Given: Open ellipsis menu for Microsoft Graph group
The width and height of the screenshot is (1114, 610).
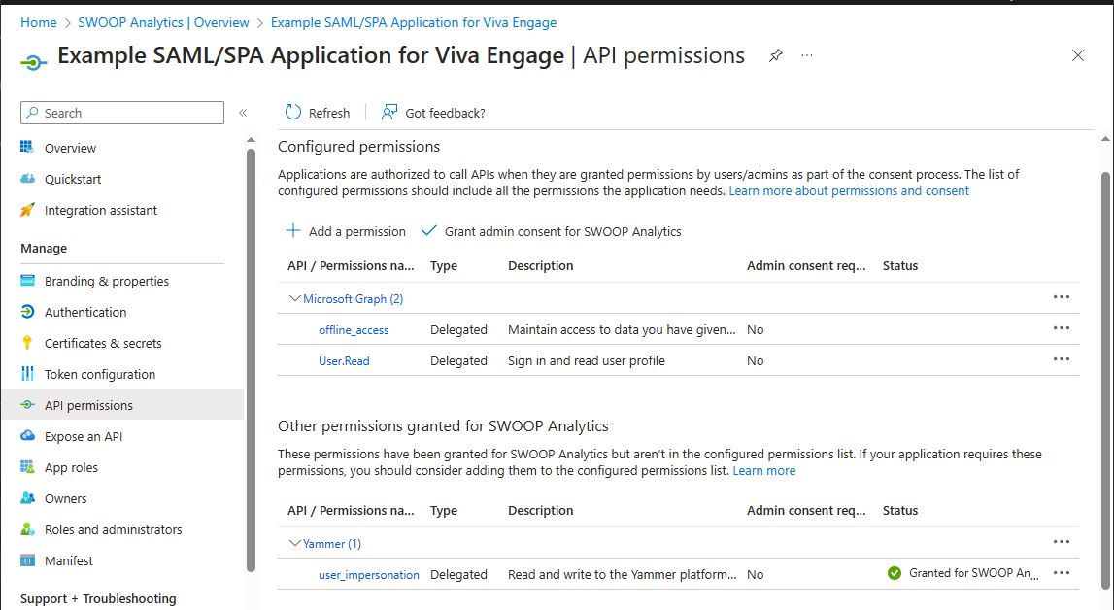Looking at the screenshot, I should [x=1062, y=297].
